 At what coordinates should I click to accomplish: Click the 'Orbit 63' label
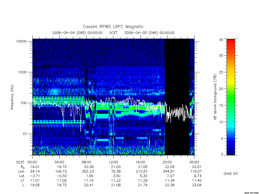[231, 174]
